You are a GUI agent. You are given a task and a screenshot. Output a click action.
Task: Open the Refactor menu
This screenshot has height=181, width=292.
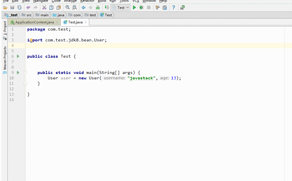87,1
